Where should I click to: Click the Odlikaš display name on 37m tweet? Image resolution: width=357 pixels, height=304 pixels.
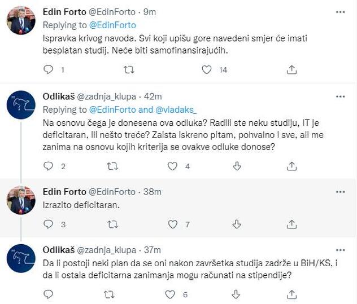[x=58, y=249]
